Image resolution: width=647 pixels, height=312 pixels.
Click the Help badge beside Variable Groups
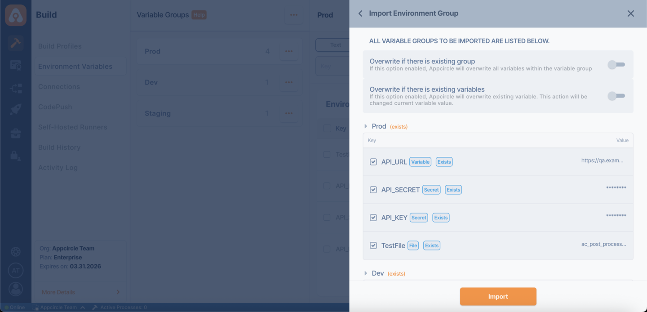coord(199,14)
